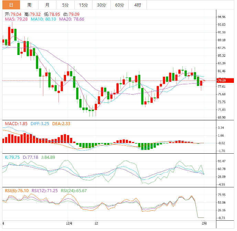Switch to the 5分 timeframe tab
Viewport: 237px width, 231px height.
pos(65,5)
